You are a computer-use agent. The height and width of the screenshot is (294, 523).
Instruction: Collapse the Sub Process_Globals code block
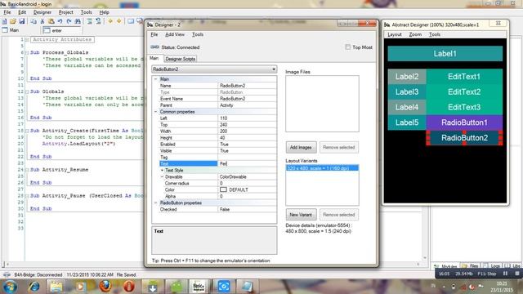[27, 52]
